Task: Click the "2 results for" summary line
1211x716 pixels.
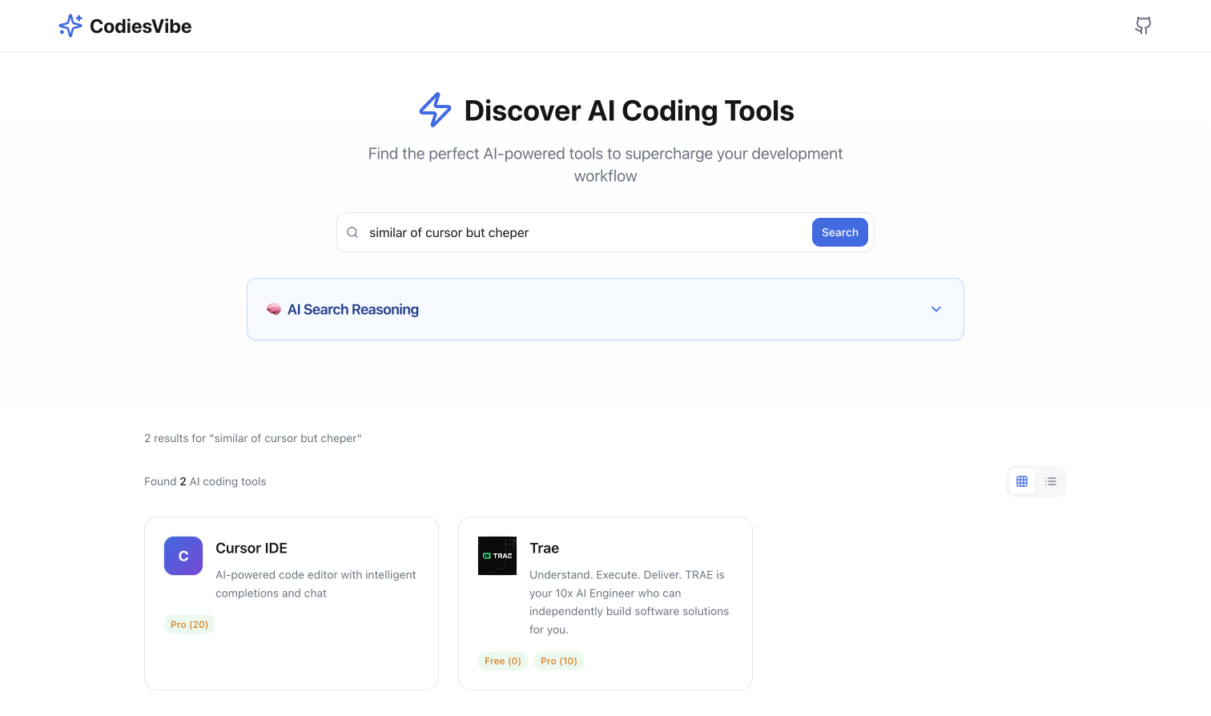Action: click(253, 438)
